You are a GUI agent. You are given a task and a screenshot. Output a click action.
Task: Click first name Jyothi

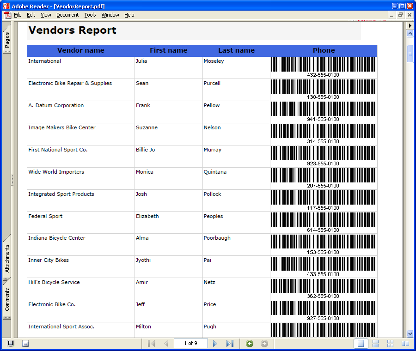143,260
